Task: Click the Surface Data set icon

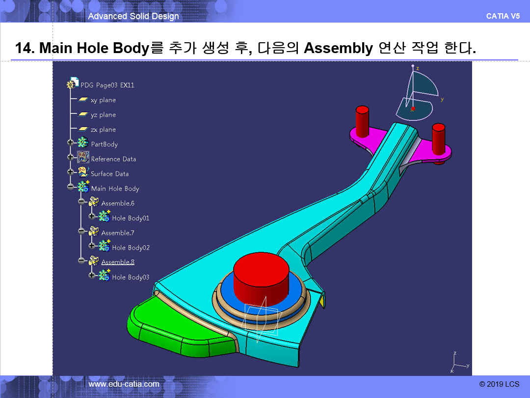Action: tap(83, 173)
